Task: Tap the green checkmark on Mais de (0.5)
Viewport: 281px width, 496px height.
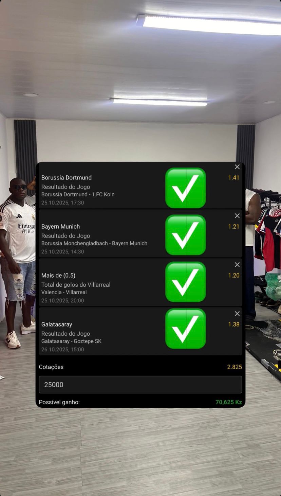Action: coord(186,282)
